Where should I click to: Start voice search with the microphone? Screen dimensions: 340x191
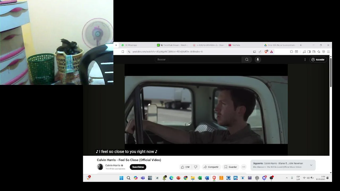click(x=258, y=59)
